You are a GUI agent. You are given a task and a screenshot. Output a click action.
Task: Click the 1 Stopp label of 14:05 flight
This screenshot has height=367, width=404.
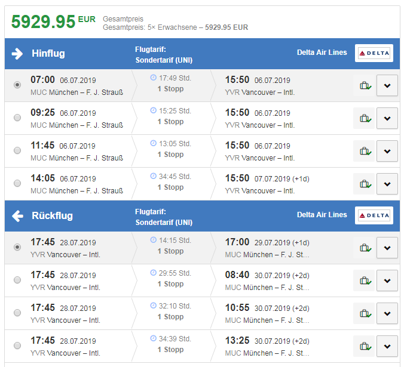[x=170, y=187]
